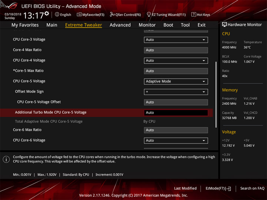Click Last Modified
The width and height of the screenshot is (267, 200).
point(185,188)
